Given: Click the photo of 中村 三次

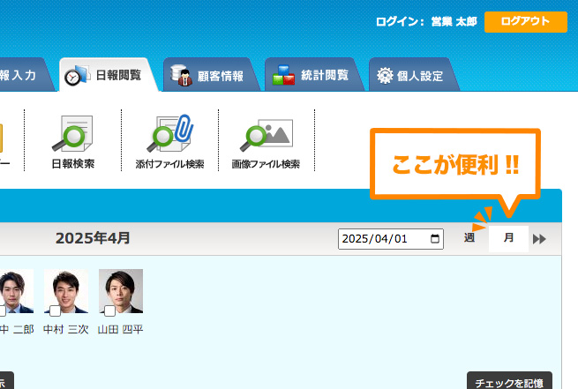Looking at the screenshot, I should tap(66, 291).
